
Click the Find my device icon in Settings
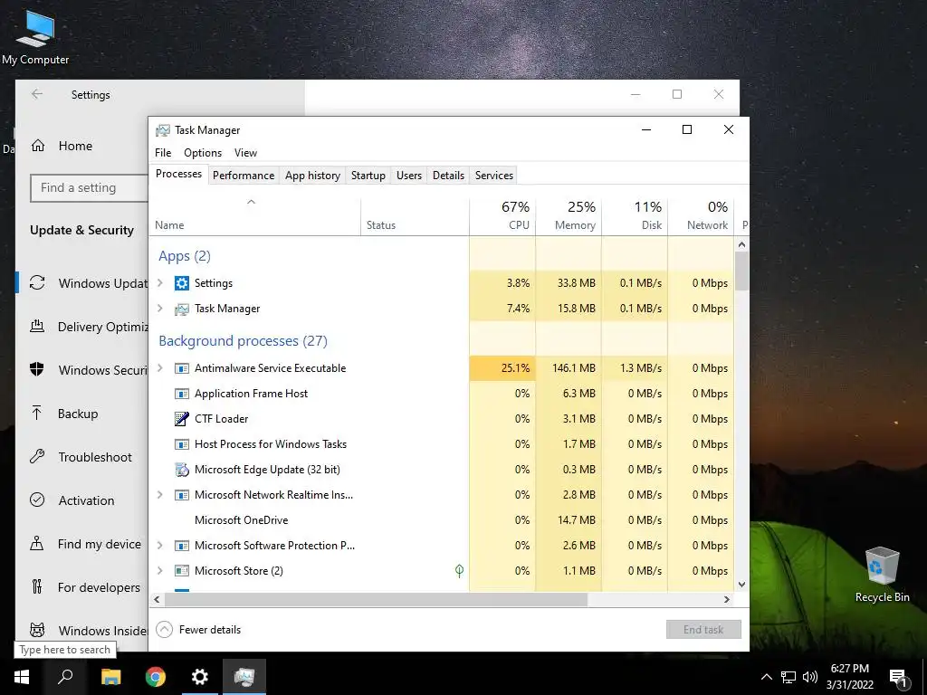pyautogui.click(x=36, y=544)
